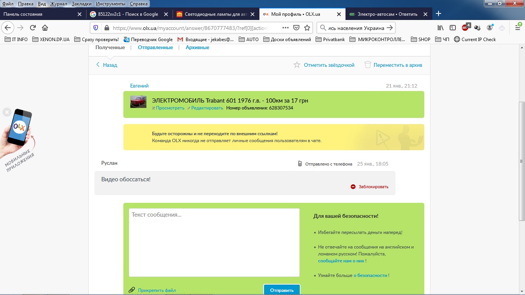Open the AUTO bookmarks folder
The width and height of the screenshot is (525, 295).
click(248, 39)
